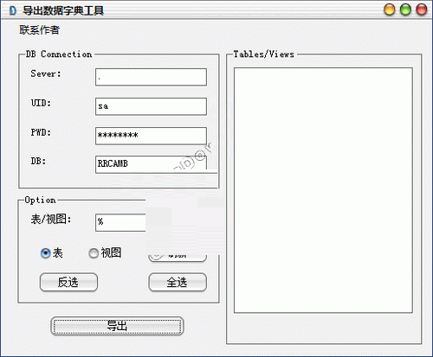This screenshot has height=357, width=433.
Task: Click the Tables/Views group title
Action: pyautogui.click(x=264, y=54)
